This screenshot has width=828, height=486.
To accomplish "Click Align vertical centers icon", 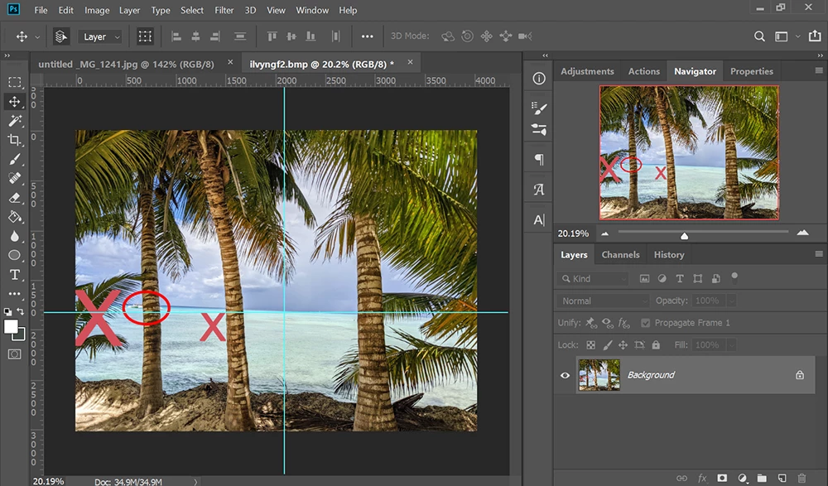I will point(291,36).
